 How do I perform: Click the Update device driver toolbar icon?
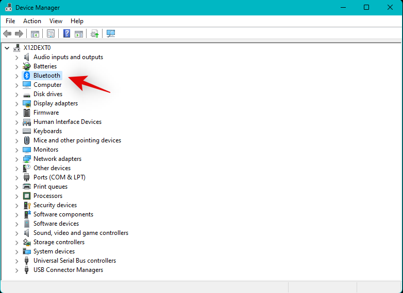pyautogui.click(x=95, y=33)
